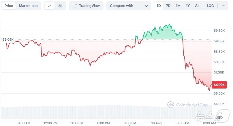Switch to candlestick chart icon
This screenshot has width=233, height=126.
coord(60,6)
